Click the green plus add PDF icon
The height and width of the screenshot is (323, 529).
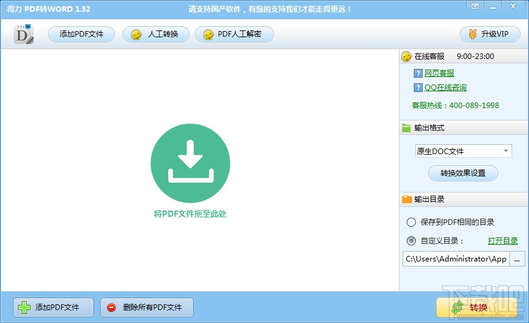click(24, 307)
